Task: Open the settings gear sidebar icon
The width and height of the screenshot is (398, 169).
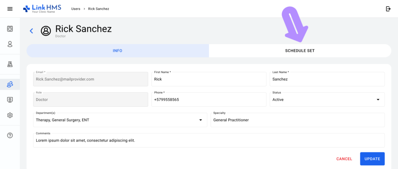Action: (10, 115)
